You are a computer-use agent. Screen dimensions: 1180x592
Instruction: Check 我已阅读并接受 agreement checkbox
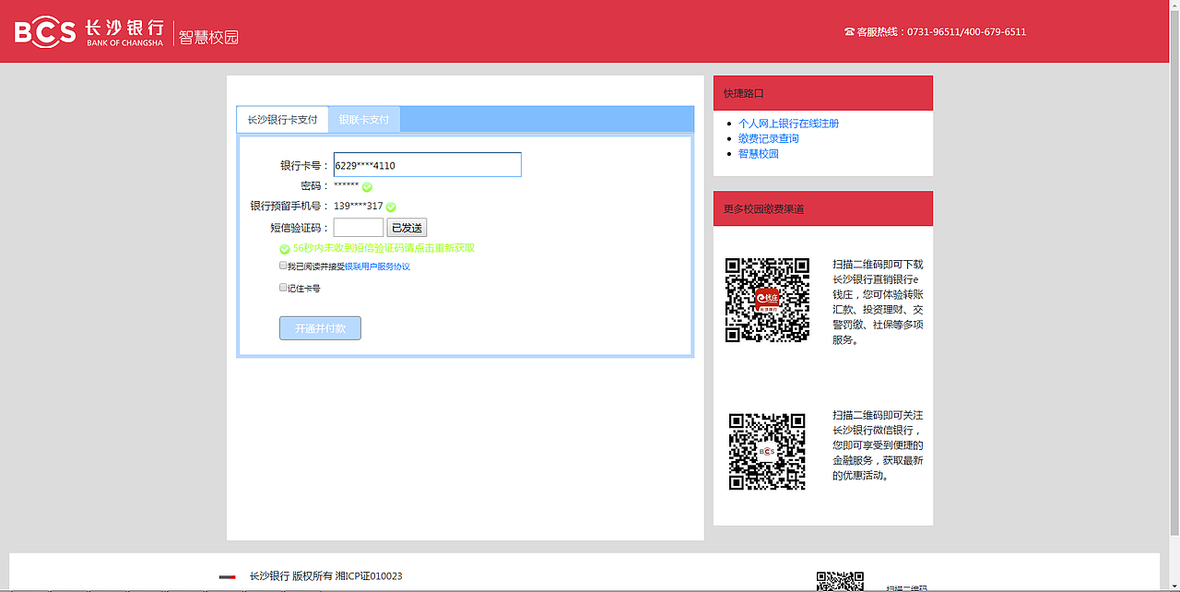[x=283, y=266]
